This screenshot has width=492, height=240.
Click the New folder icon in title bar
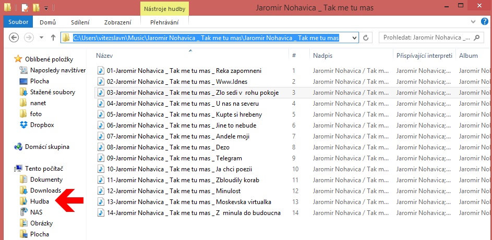click(35, 8)
